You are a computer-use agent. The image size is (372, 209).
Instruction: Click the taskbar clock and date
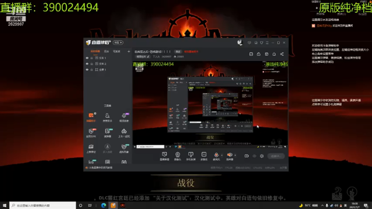pyautogui.click(x=355, y=206)
